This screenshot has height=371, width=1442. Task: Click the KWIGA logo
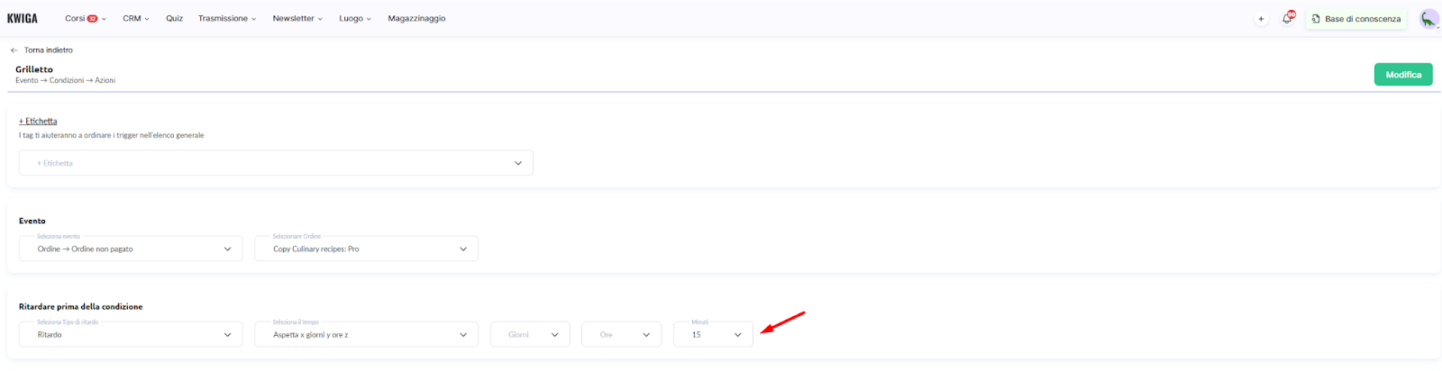pos(23,18)
